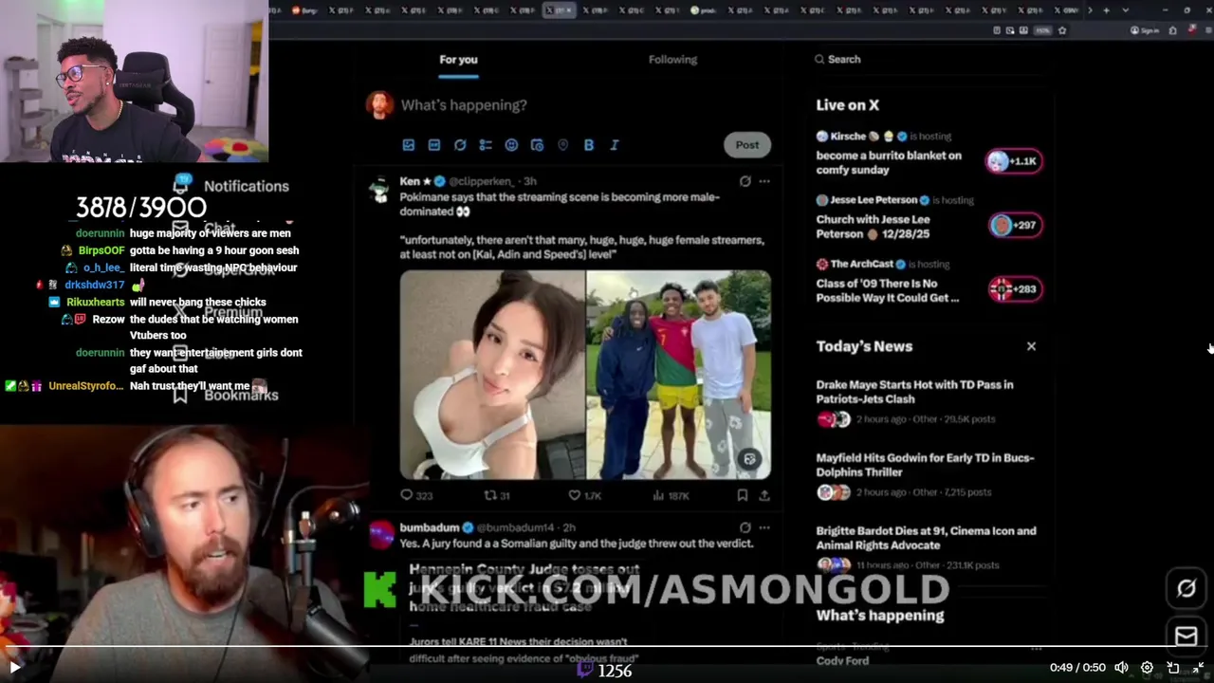Toggle italic formatting in compose
The height and width of the screenshot is (683, 1214).
(x=615, y=145)
